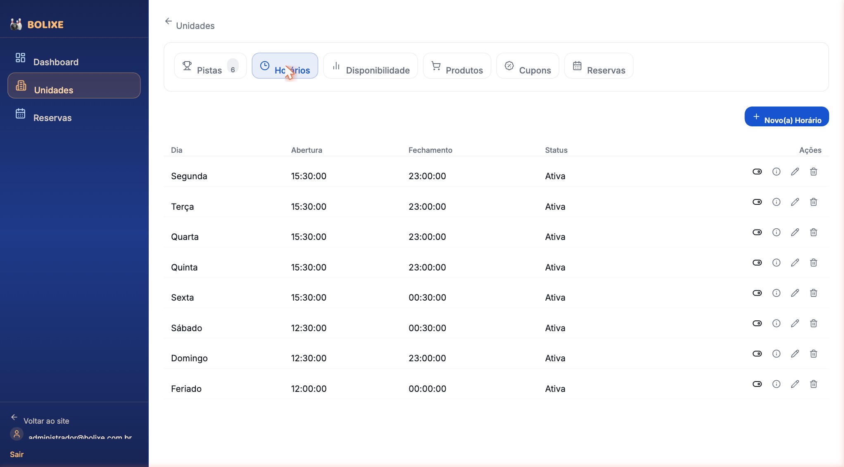Screen dimensions: 844x467
Task: Go back using the Unidades arrow
Action: 169,21
